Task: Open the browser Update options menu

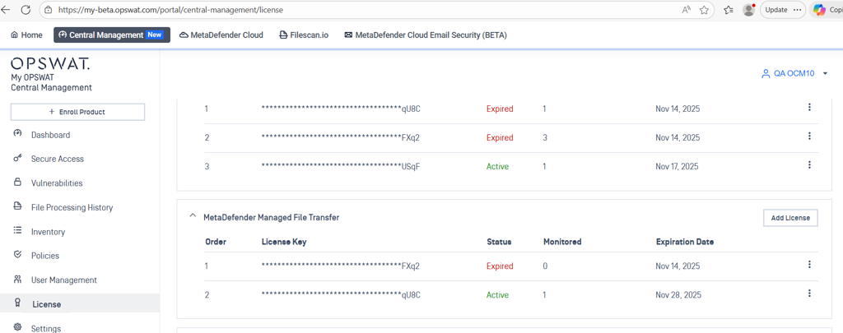Action: [797, 10]
